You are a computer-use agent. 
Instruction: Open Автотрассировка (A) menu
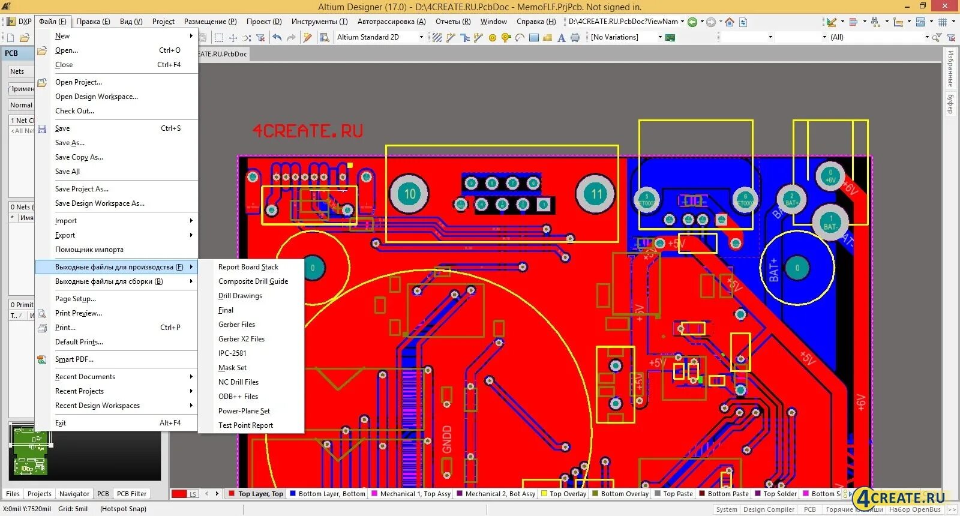click(x=391, y=22)
